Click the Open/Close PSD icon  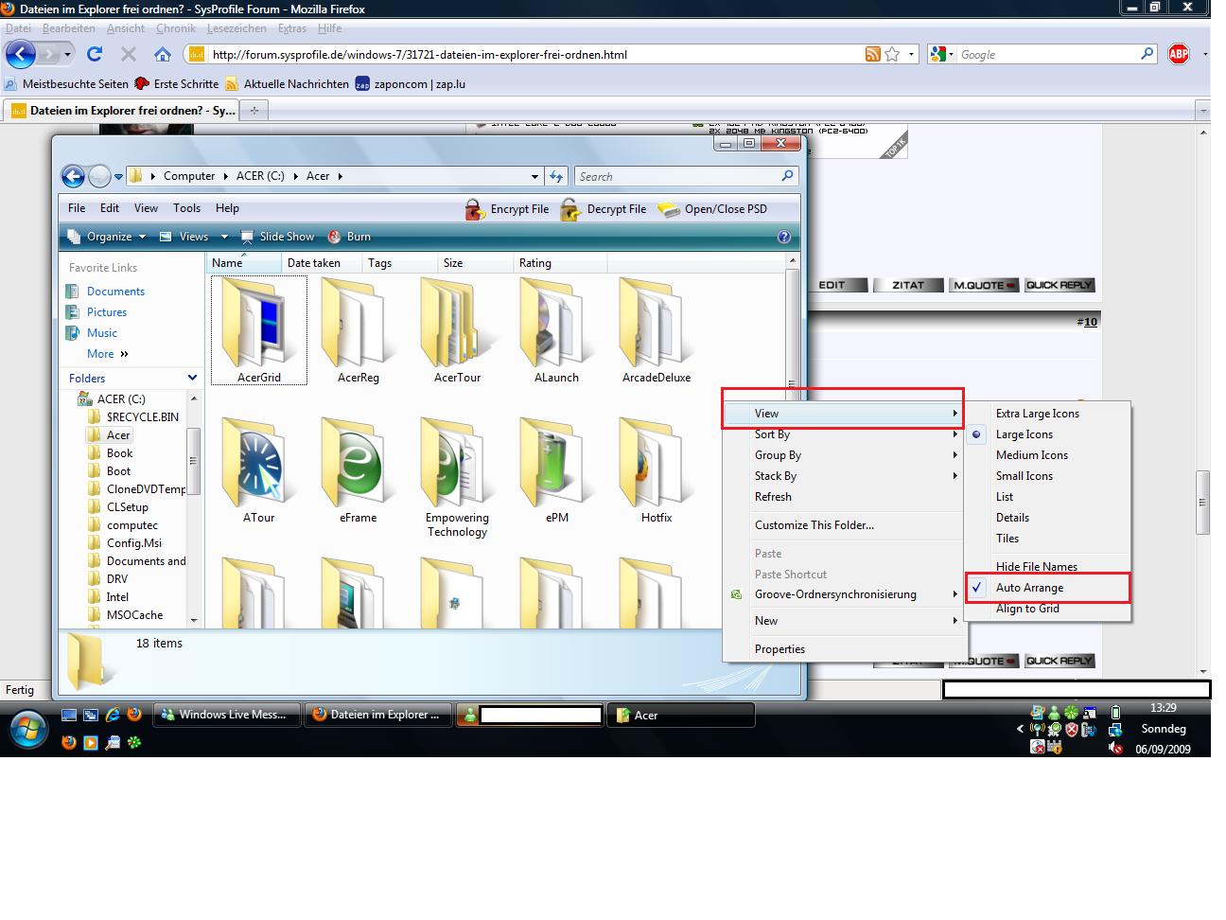(x=669, y=209)
